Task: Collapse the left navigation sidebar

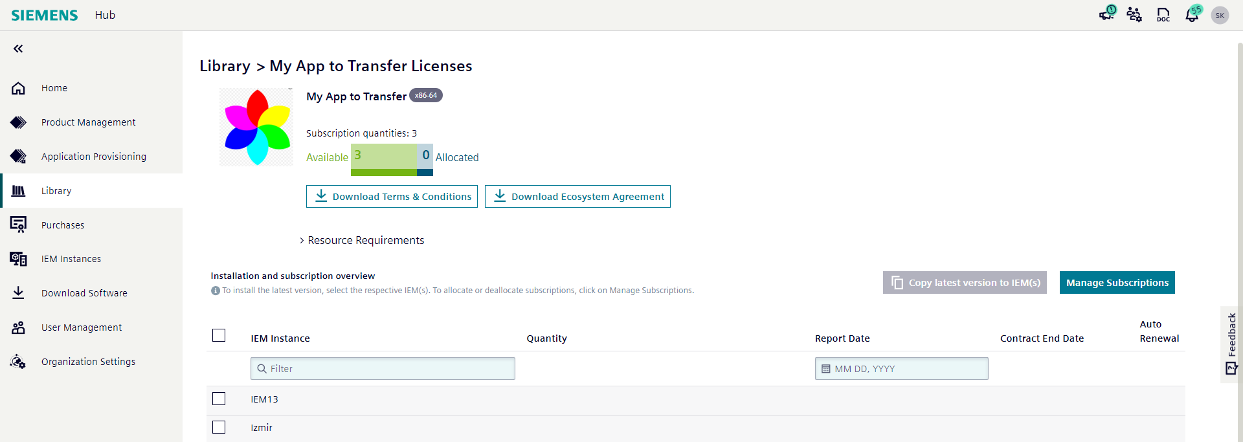Action: point(18,49)
